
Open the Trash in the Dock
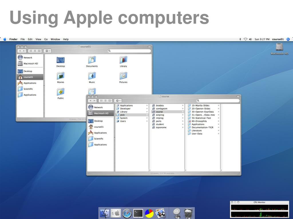point(188,213)
